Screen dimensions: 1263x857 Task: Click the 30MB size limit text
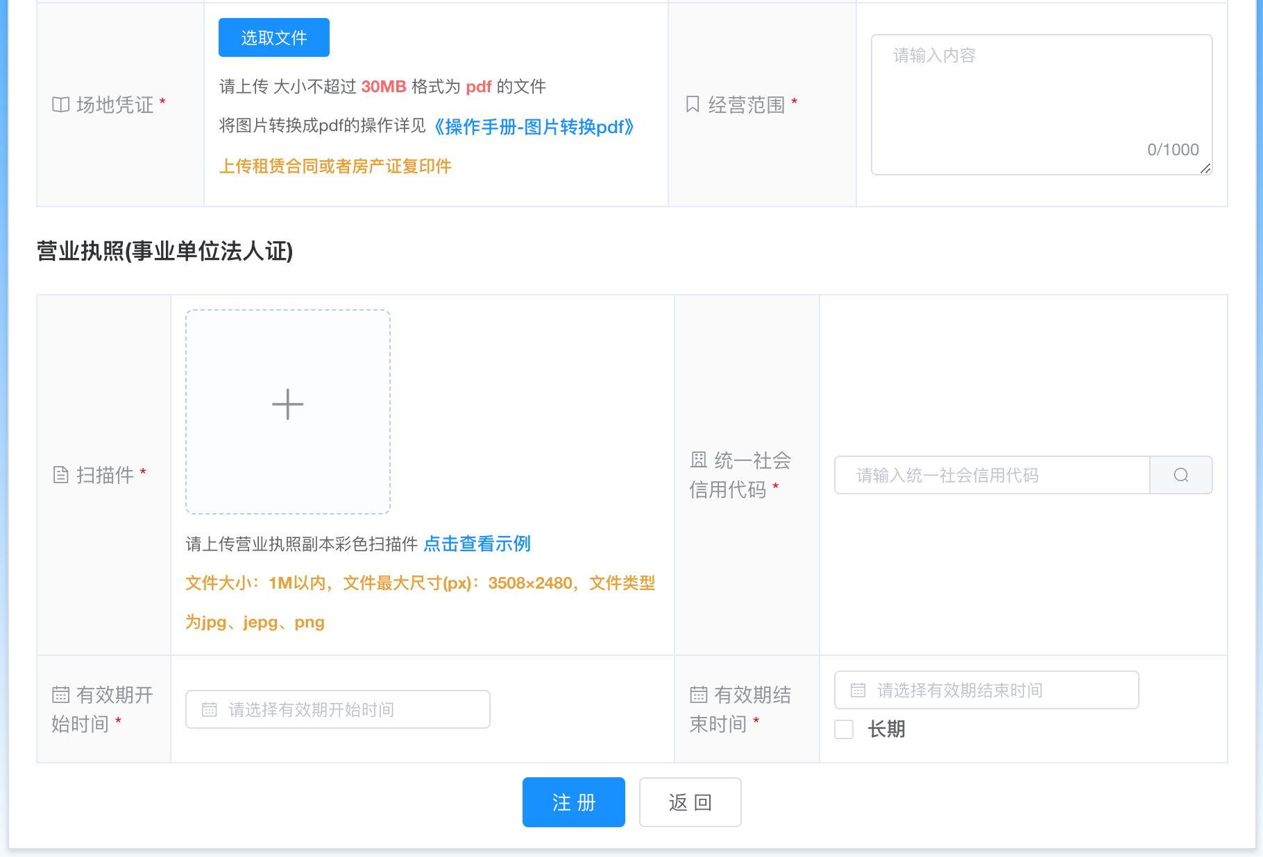pos(384,87)
